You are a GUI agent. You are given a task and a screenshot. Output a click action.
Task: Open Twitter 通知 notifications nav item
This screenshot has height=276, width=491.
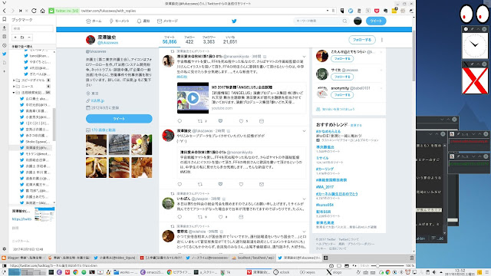tap(143, 21)
